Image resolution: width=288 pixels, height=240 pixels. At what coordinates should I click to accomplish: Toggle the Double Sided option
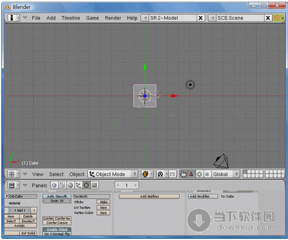(x=57, y=230)
